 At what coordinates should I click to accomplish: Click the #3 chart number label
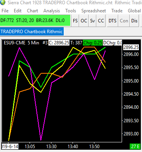point(45,43)
